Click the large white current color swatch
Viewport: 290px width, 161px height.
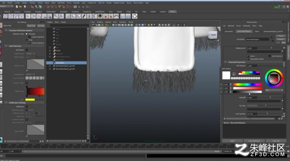(226, 75)
